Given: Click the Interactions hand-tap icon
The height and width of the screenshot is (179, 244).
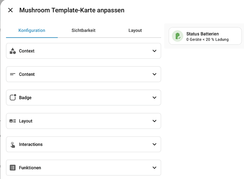Looking at the screenshot, I should click(x=13, y=145).
